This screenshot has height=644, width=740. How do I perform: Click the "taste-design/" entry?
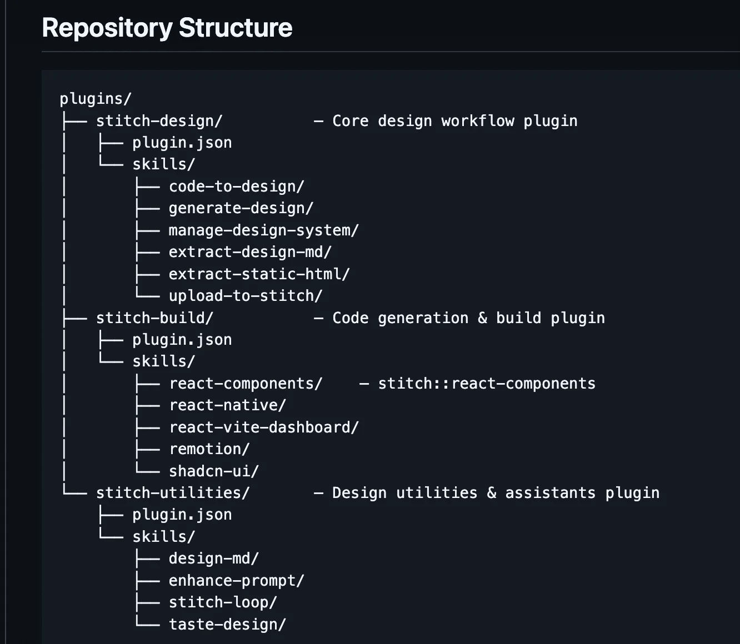(228, 625)
